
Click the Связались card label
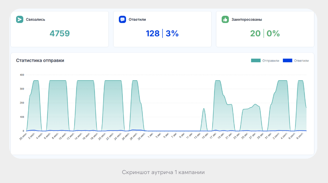(35, 19)
